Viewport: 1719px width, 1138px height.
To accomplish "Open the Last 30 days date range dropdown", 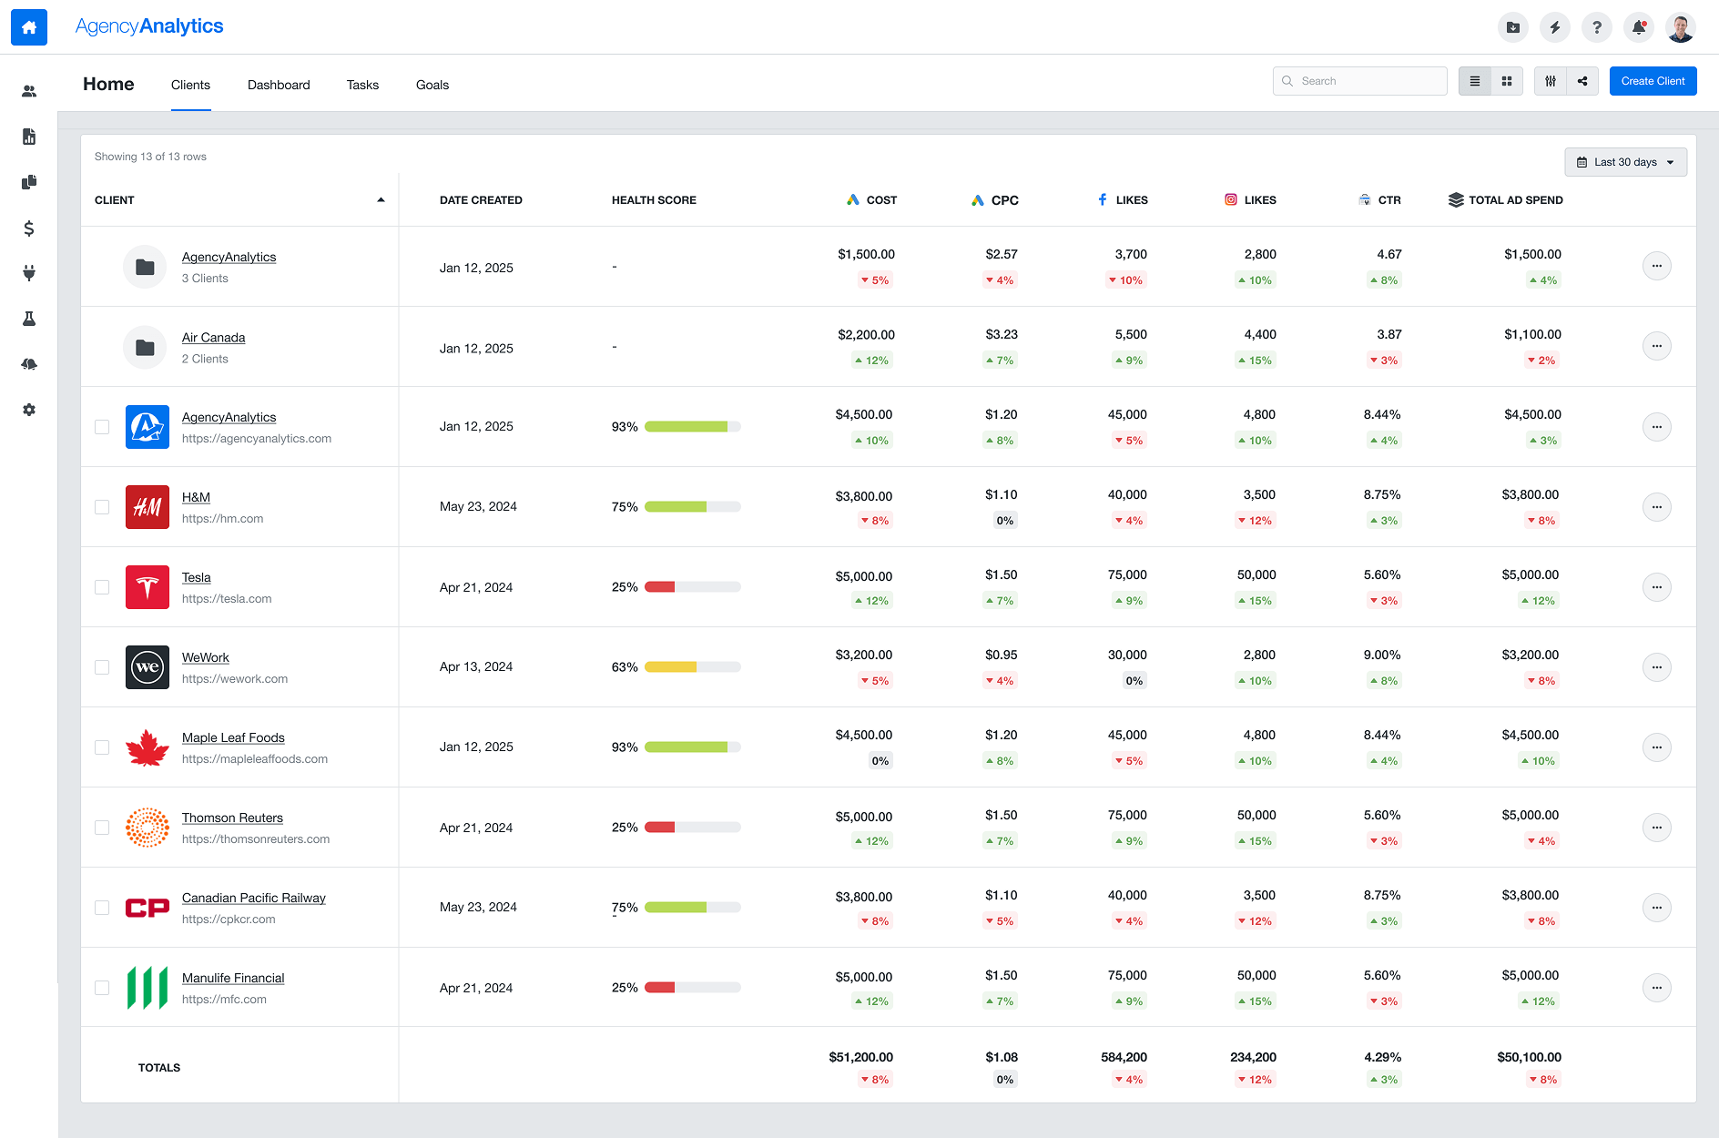I will click(1625, 162).
